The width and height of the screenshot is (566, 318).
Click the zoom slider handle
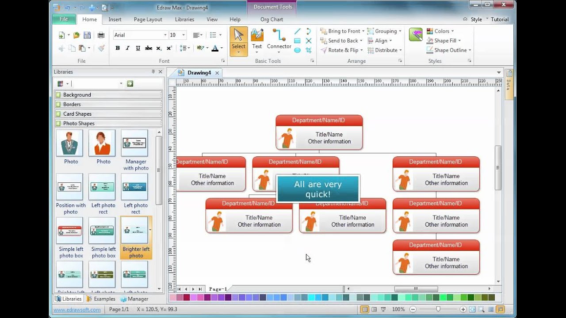[x=438, y=310]
